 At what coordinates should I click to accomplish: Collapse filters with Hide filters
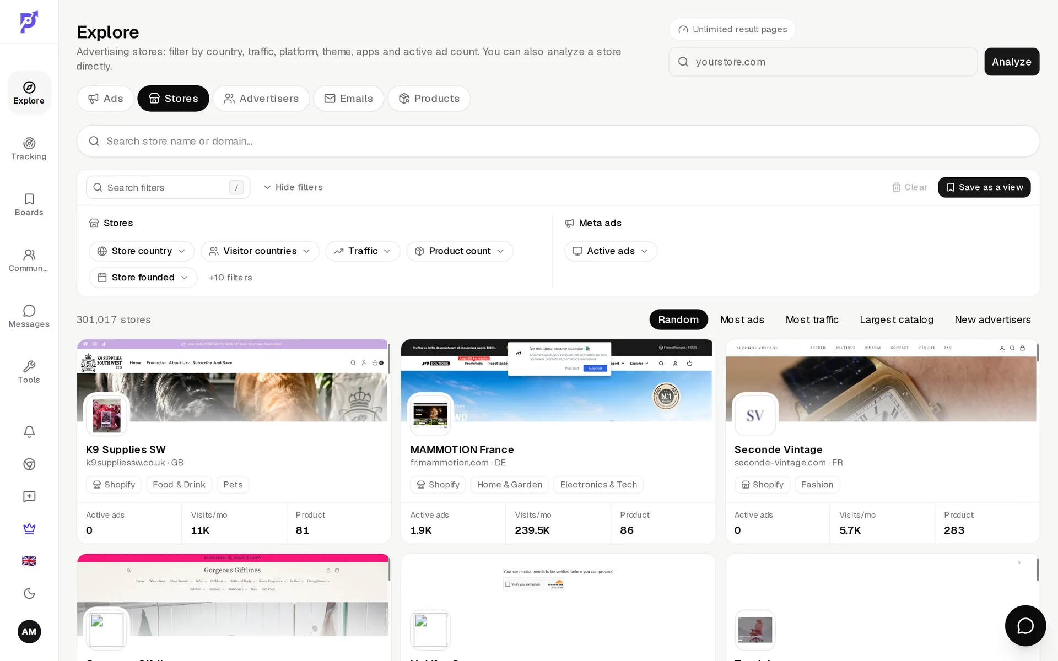[293, 187]
